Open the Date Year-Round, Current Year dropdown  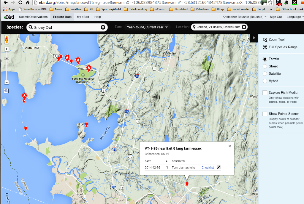coord(147,27)
